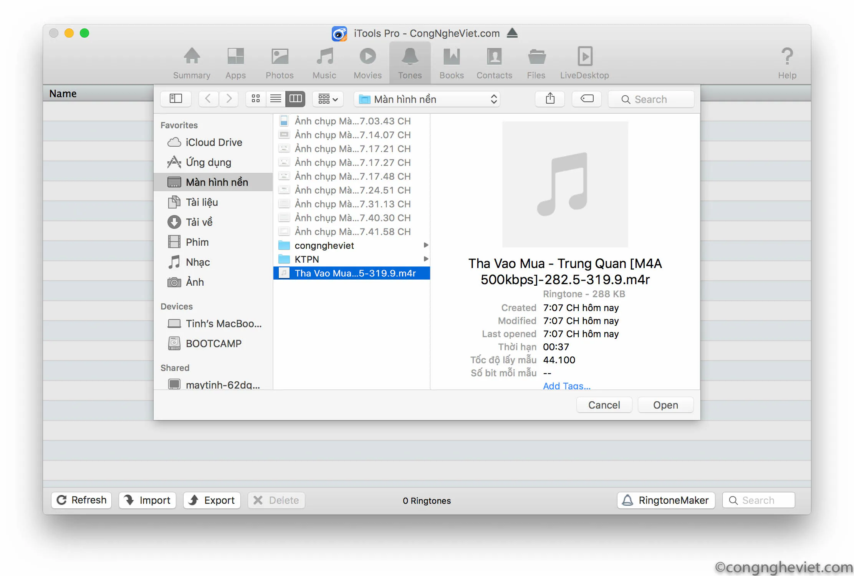Select screenshot file ending 7.41.58 CH
854x576 pixels.
pyautogui.click(x=352, y=232)
